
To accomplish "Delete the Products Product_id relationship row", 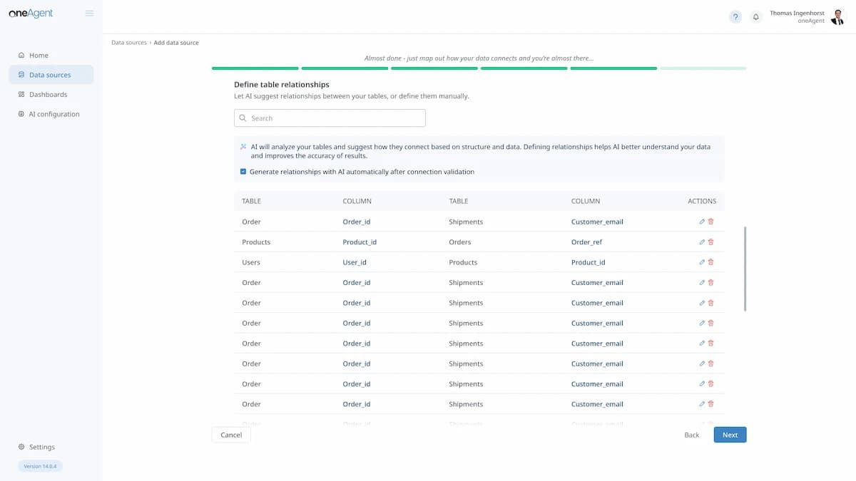I will (x=710, y=242).
